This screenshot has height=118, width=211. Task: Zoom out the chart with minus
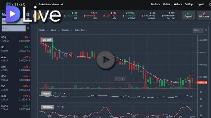coord(117,79)
